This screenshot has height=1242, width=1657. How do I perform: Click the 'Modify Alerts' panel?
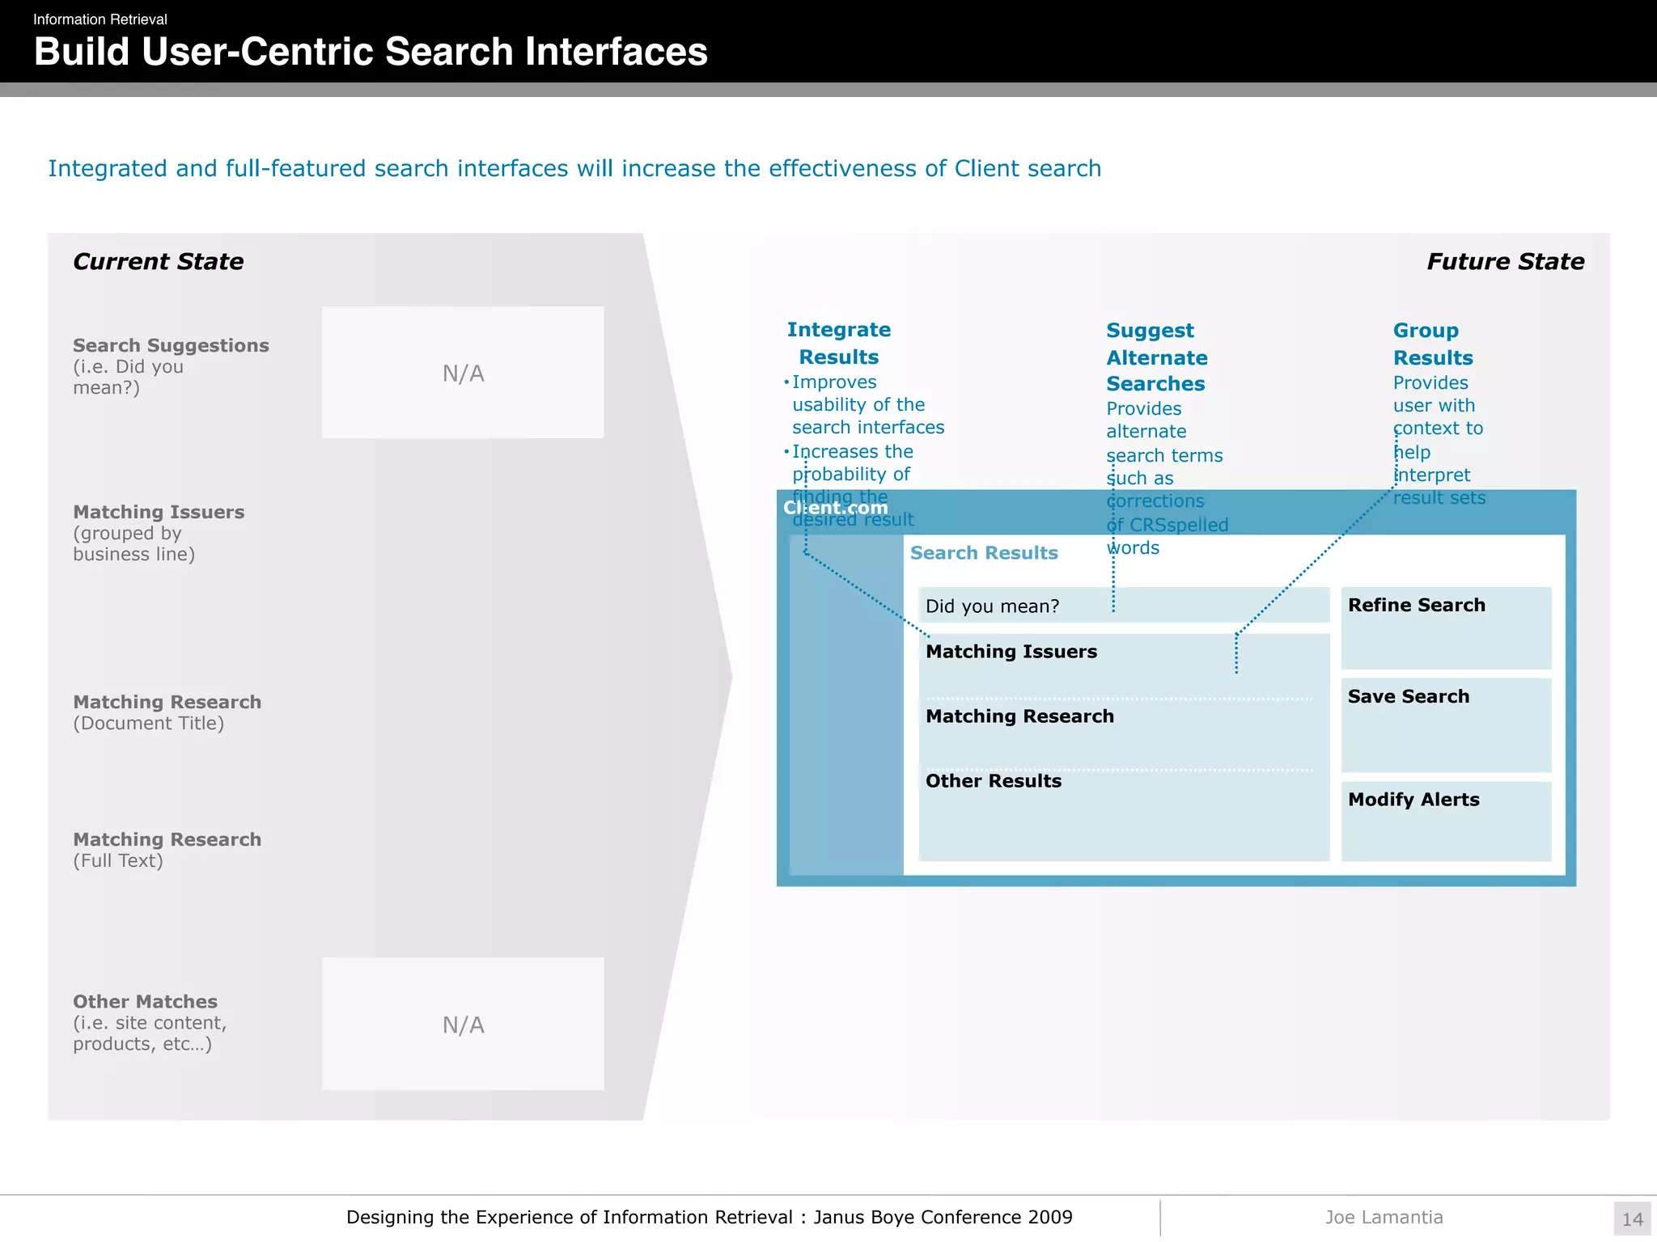click(1446, 821)
